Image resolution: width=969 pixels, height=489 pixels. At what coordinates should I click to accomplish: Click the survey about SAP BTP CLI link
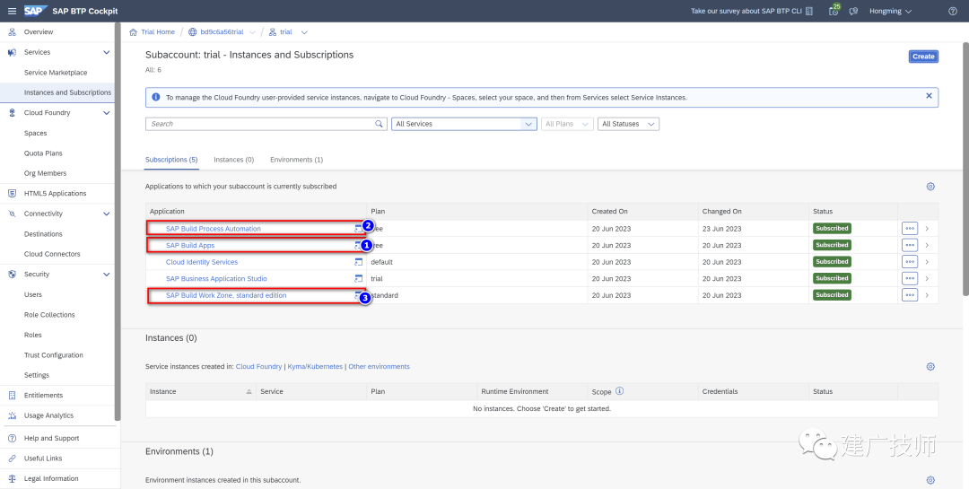tap(752, 11)
